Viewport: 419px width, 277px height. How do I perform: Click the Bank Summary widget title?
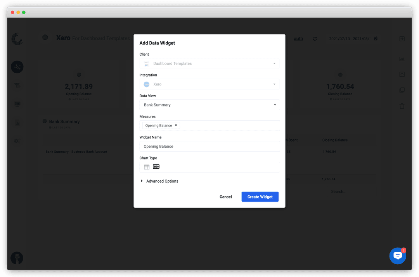pos(64,121)
